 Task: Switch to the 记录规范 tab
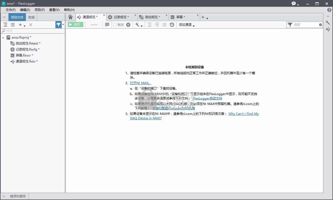[x=121, y=17]
